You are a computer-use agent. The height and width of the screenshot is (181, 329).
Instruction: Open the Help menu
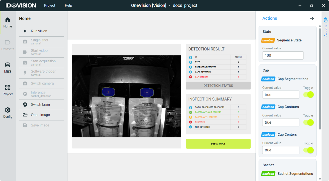click(68, 5)
